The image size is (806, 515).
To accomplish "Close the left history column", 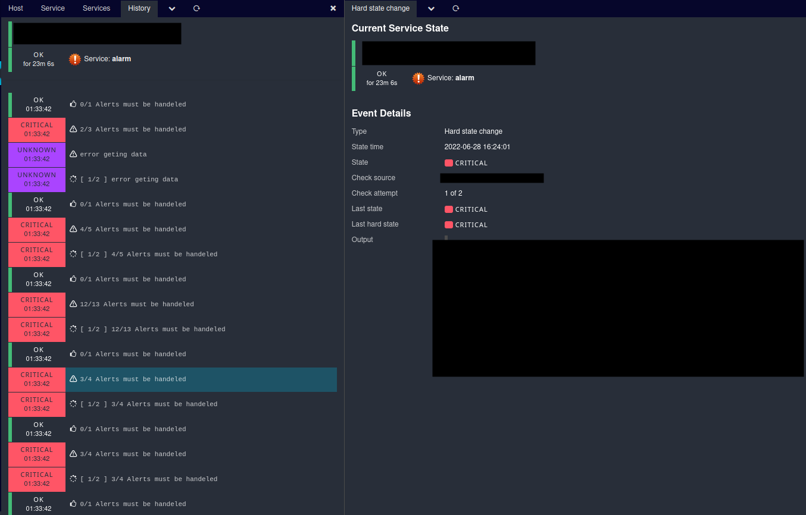I will [x=333, y=8].
